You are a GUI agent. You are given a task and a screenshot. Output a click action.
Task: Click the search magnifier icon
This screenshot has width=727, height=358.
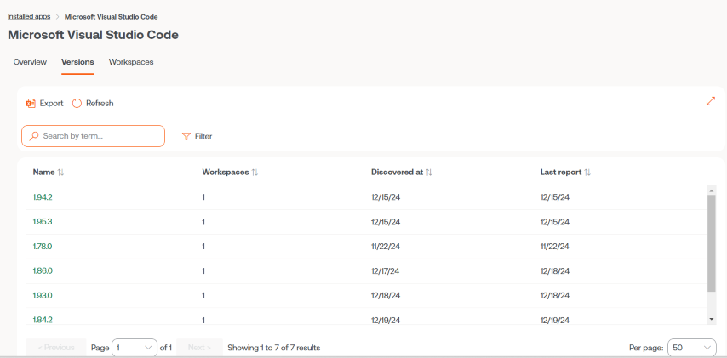(34, 136)
